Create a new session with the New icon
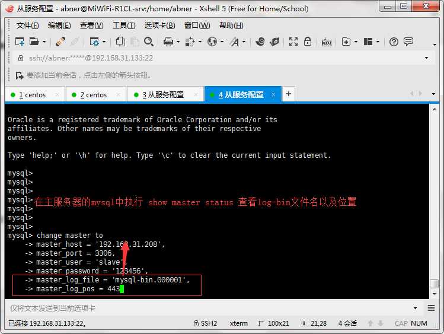The width and height of the screenshot is (444, 334). coord(20,42)
